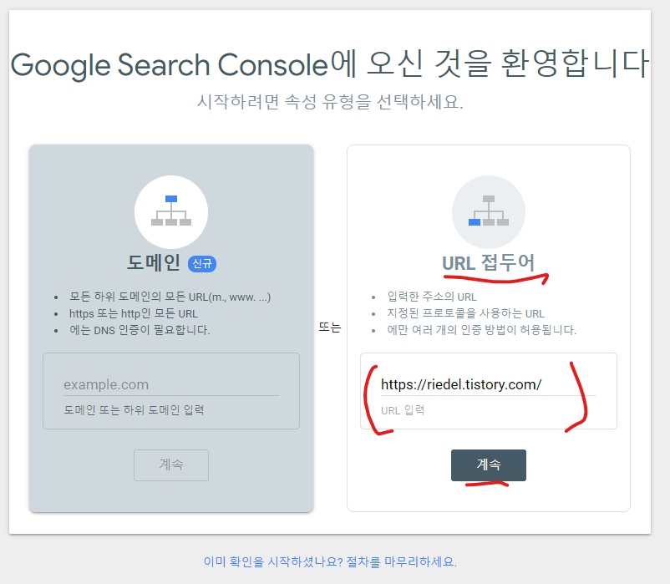The width and height of the screenshot is (670, 584).
Task: Open the 이미 확인을 시작하셨나요? 절차를 마무리하세요 link
Action: coord(330,561)
